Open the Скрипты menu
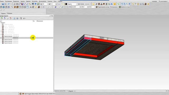 tap(50, 1)
